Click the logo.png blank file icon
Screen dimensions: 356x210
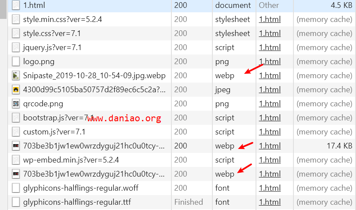pyautogui.click(x=16, y=62)
